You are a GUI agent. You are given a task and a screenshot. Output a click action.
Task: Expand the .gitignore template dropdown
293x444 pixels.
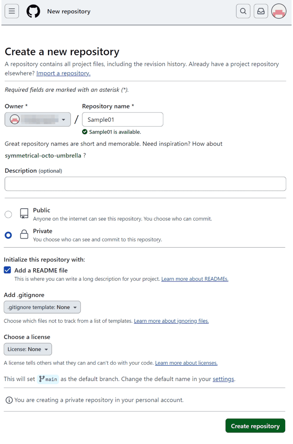42,307
